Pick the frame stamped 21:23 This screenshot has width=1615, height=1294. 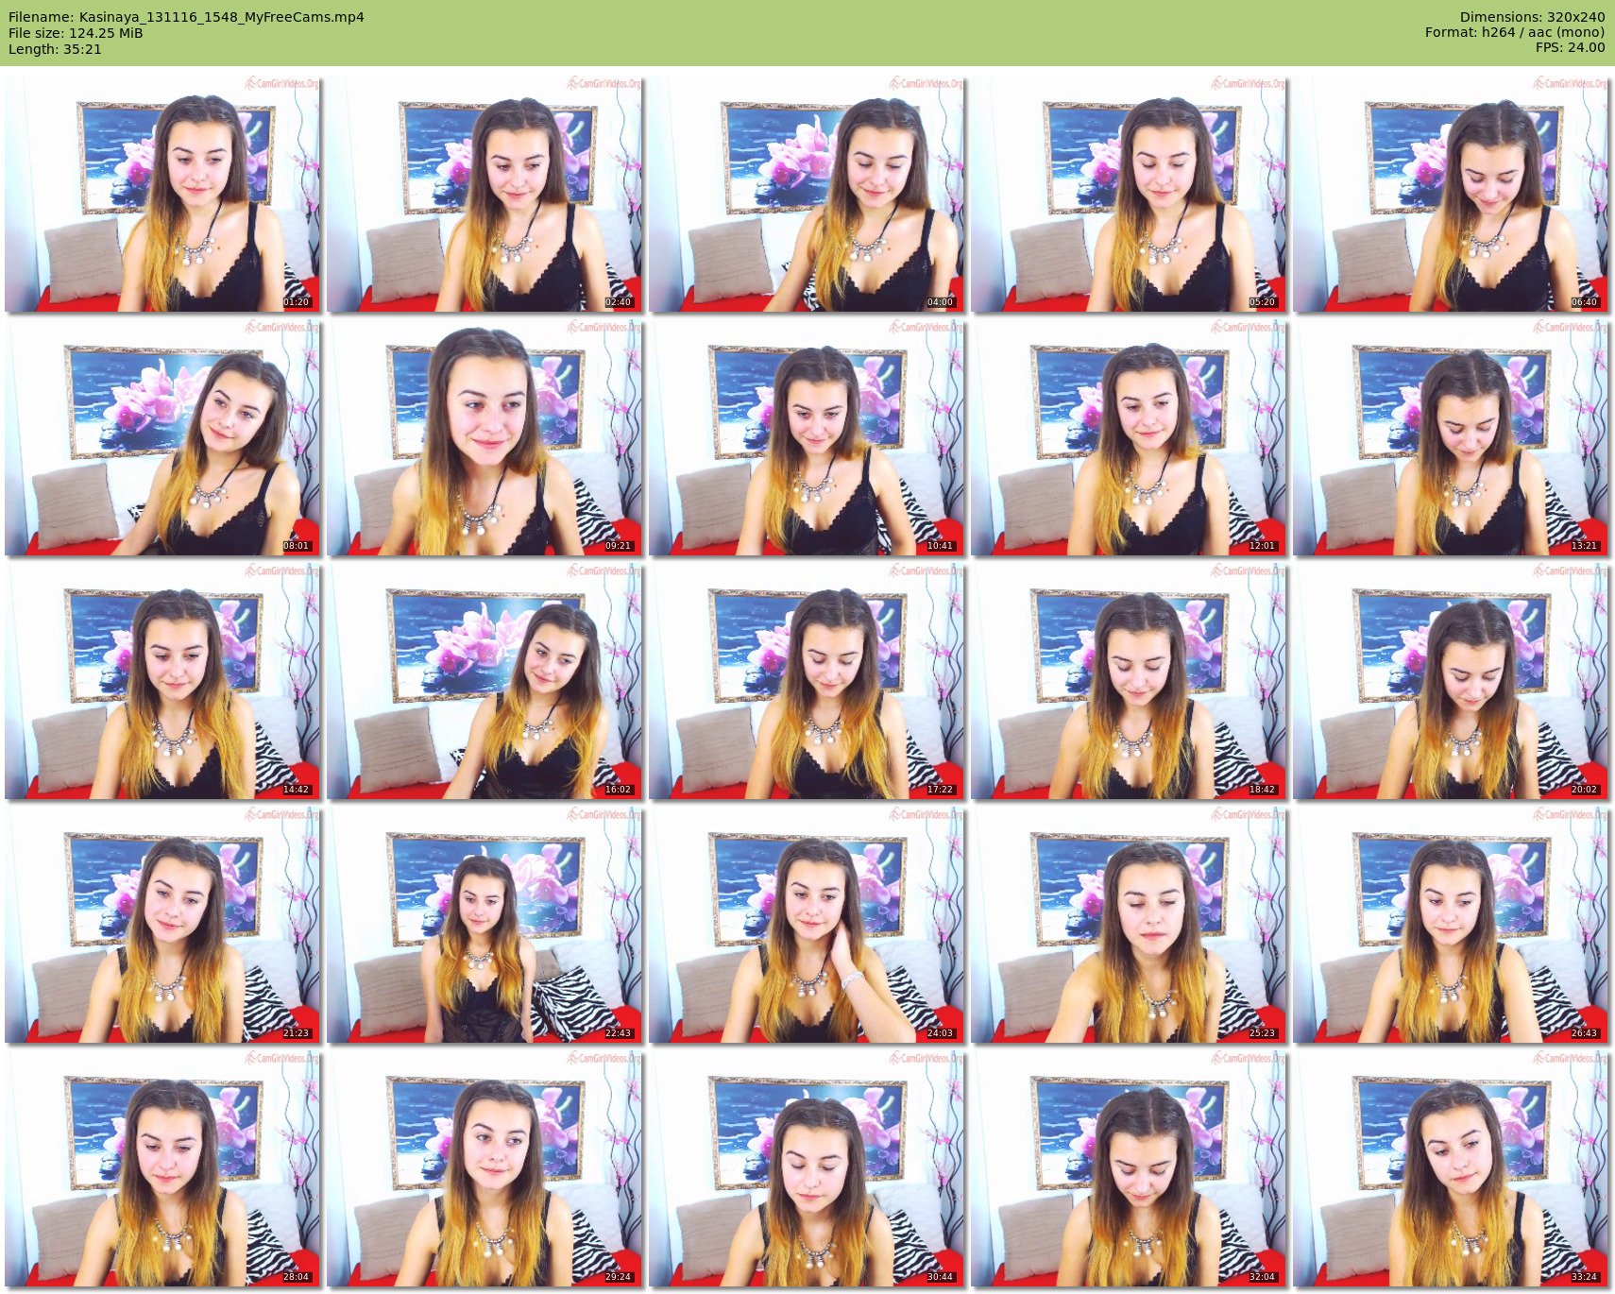[x=162, y=925]
